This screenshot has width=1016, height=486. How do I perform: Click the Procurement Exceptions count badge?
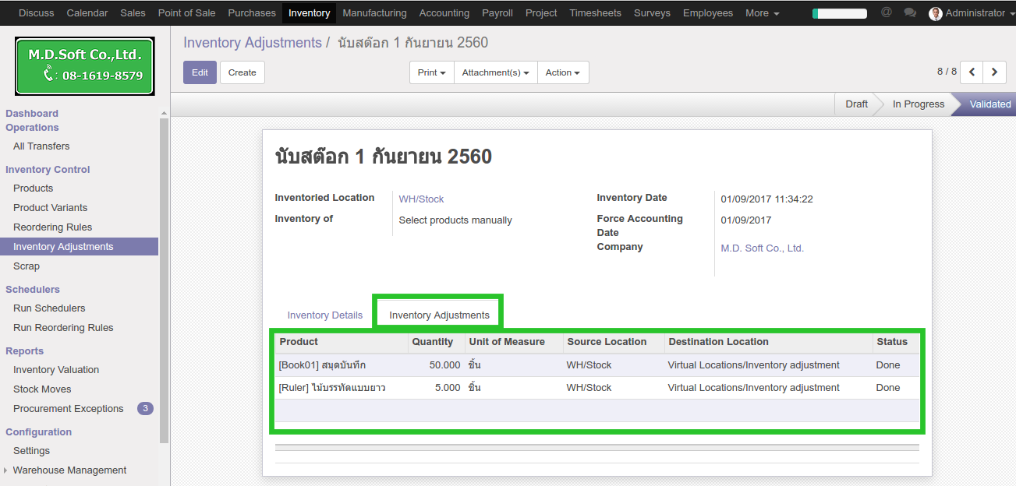(x=145, y=408)
